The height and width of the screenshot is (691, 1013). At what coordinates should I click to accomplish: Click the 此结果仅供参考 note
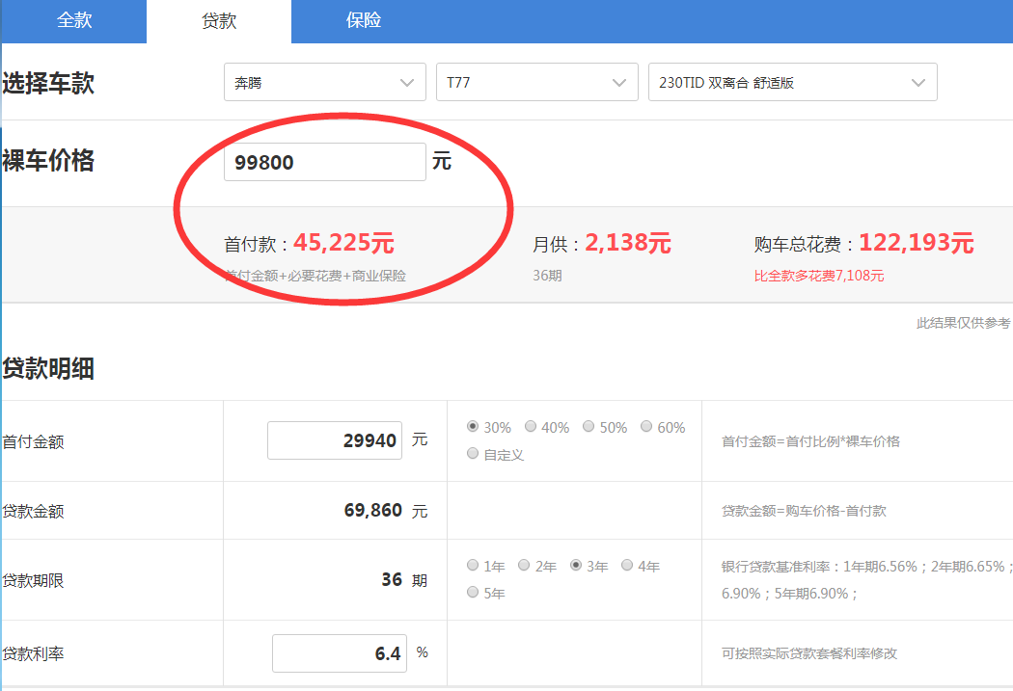pyautogui.click(x=963, y=323)
